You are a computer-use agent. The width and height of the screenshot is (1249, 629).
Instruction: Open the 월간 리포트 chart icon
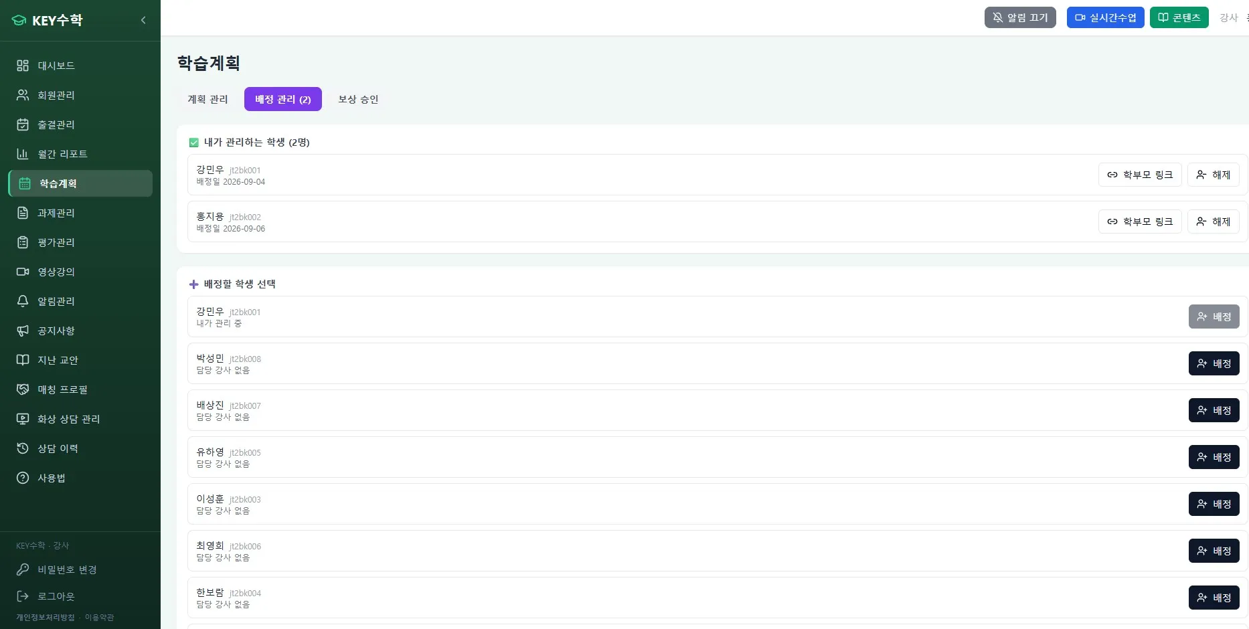point(23,154)
